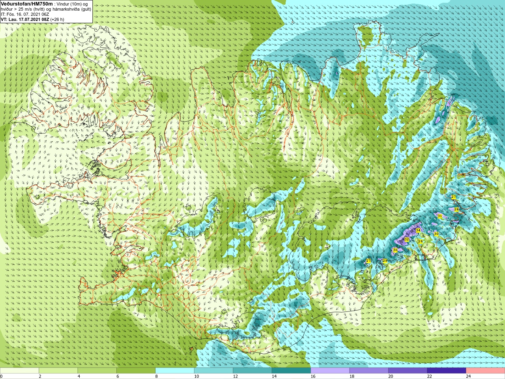Click the legend scale value 8
The width and height of the screenshot is (505, 379).
157,376
